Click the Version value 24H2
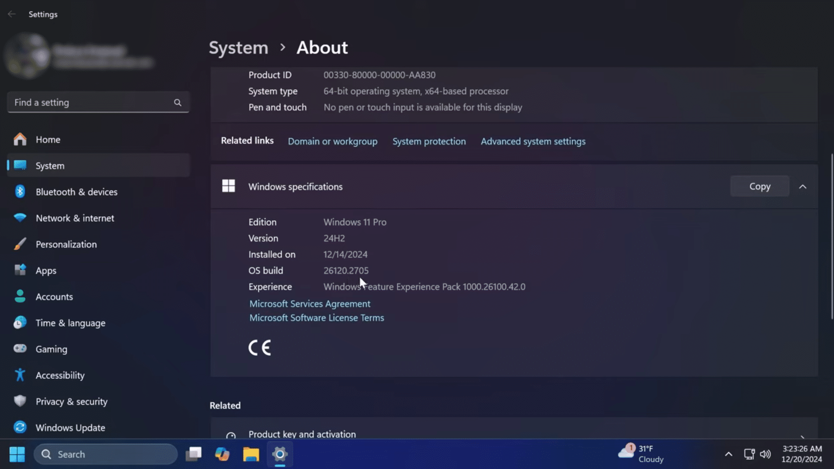 [x=334, y=238]
